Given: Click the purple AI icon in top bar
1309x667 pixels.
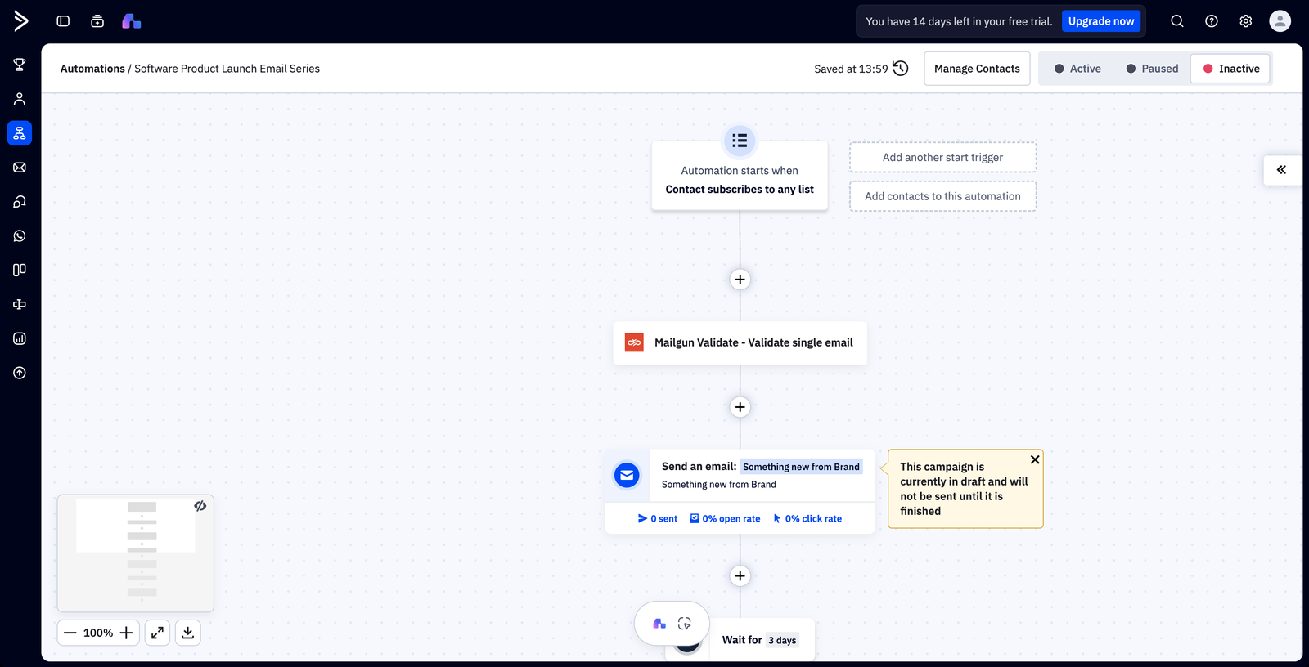Looking at the screenshot, I should pos(132,21).
